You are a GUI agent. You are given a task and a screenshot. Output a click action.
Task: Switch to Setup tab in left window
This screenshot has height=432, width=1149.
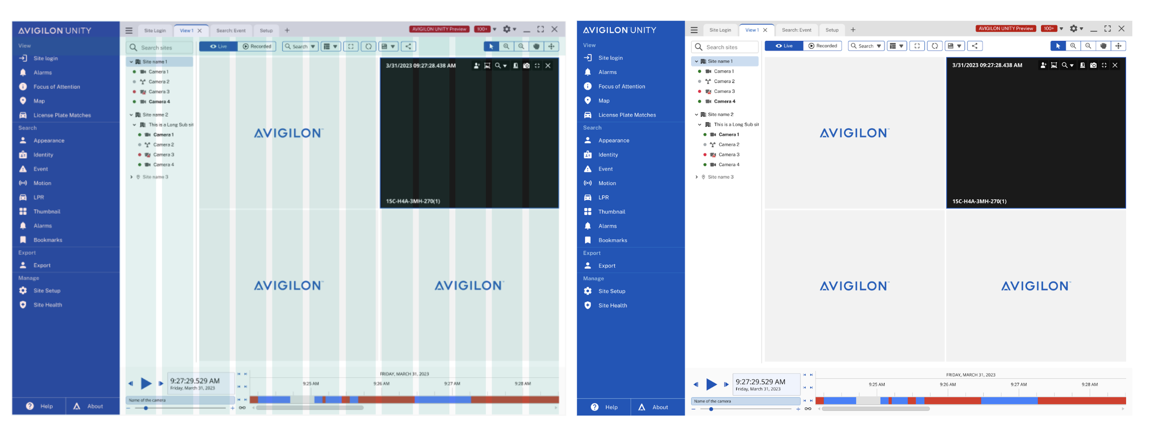click(266, 30)
